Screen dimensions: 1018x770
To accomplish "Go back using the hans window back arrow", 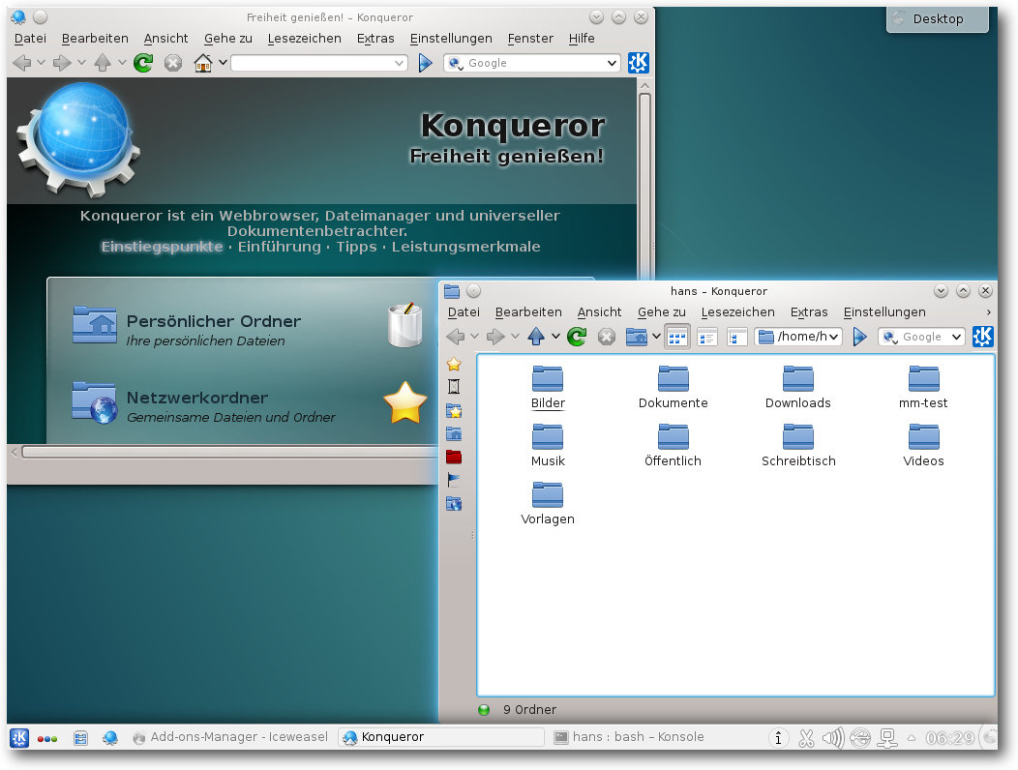I will [456, 337].
